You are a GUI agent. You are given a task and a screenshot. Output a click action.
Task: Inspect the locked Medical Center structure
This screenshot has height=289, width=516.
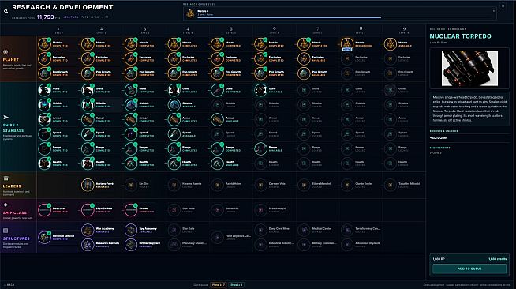tap(304, 230)
